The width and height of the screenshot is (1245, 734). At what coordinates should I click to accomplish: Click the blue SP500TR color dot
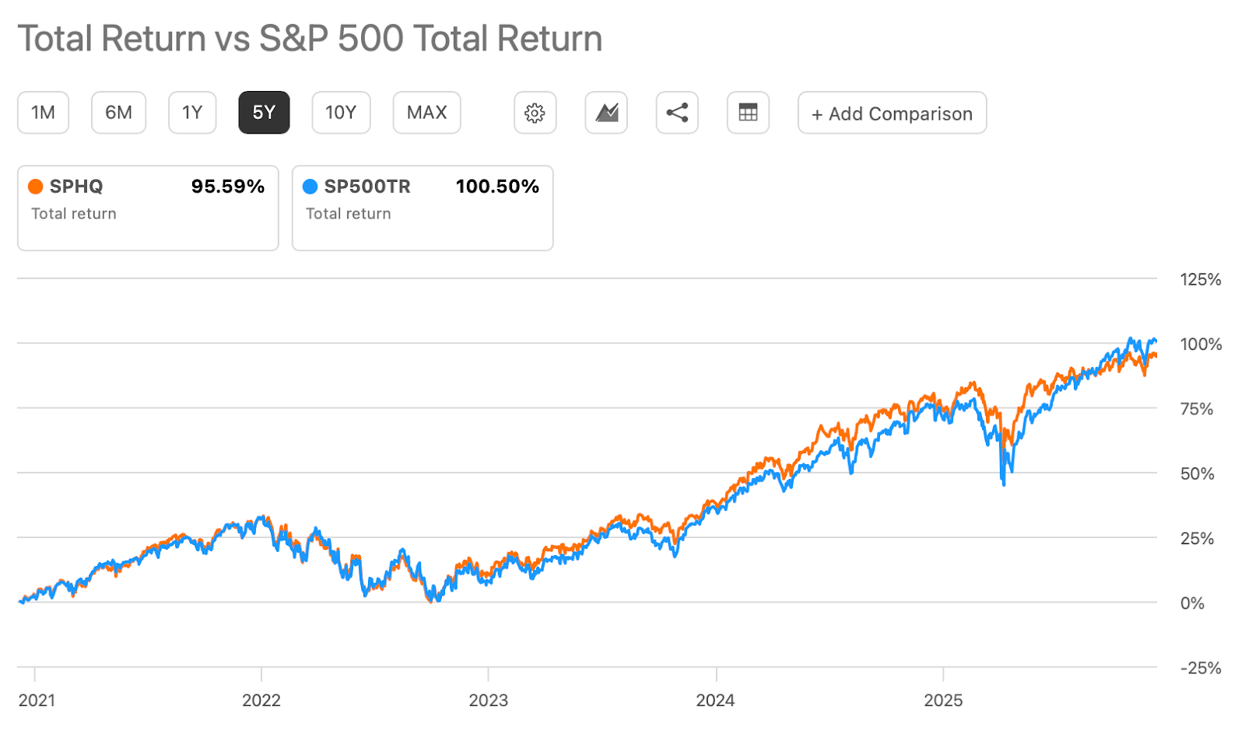310,187
